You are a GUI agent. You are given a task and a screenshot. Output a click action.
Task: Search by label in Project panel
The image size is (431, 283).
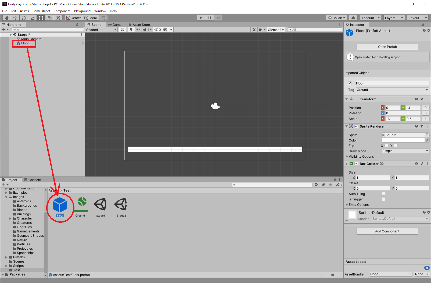(x=324, y=185)
